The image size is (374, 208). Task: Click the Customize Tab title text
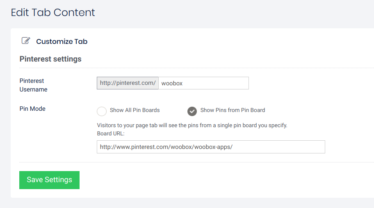coord(62,41)
